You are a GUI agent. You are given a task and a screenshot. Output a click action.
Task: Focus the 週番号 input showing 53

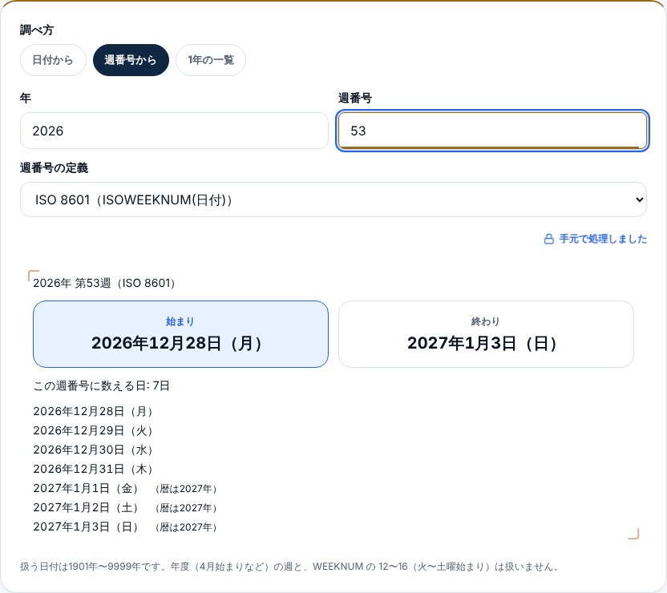coord(492,131)
